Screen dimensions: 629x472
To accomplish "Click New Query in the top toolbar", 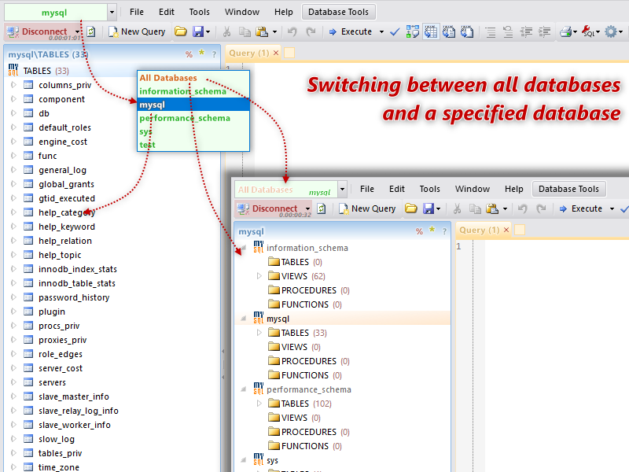I will (138, 31).
